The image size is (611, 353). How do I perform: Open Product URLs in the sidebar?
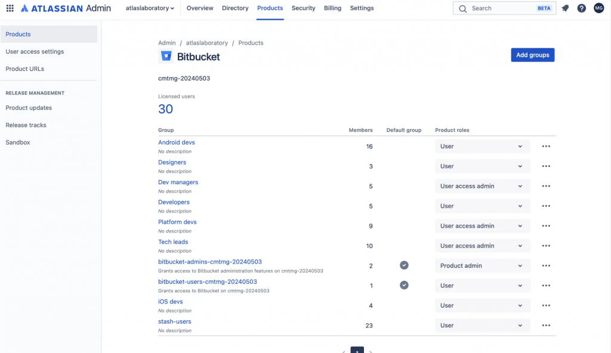[x=25, y=69]
